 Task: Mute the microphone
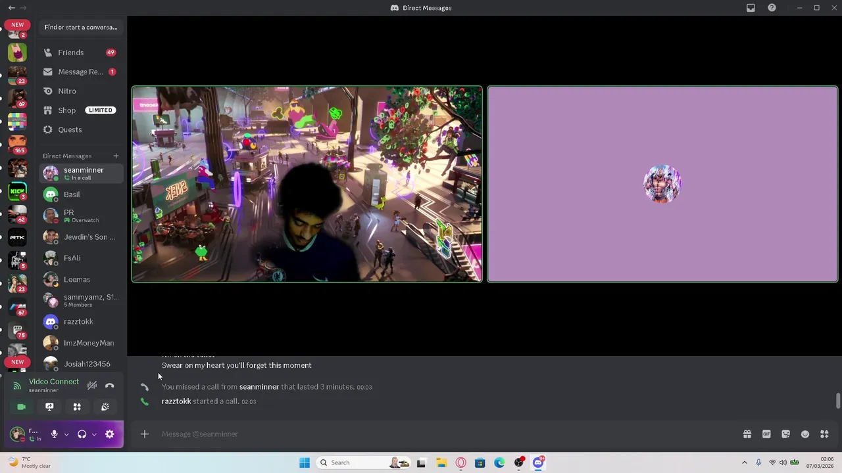(55, 434)
